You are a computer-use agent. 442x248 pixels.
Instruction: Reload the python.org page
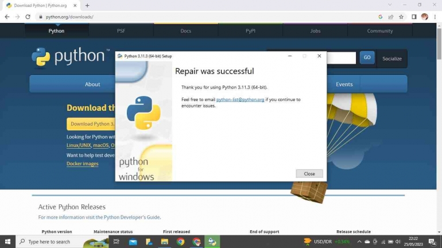tap(28, 17)
